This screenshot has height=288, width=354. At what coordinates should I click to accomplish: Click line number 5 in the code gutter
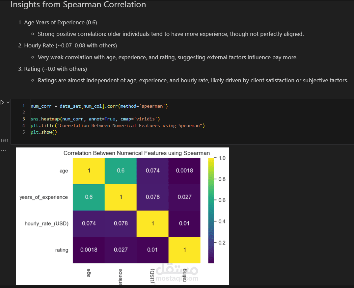[23, 132]
